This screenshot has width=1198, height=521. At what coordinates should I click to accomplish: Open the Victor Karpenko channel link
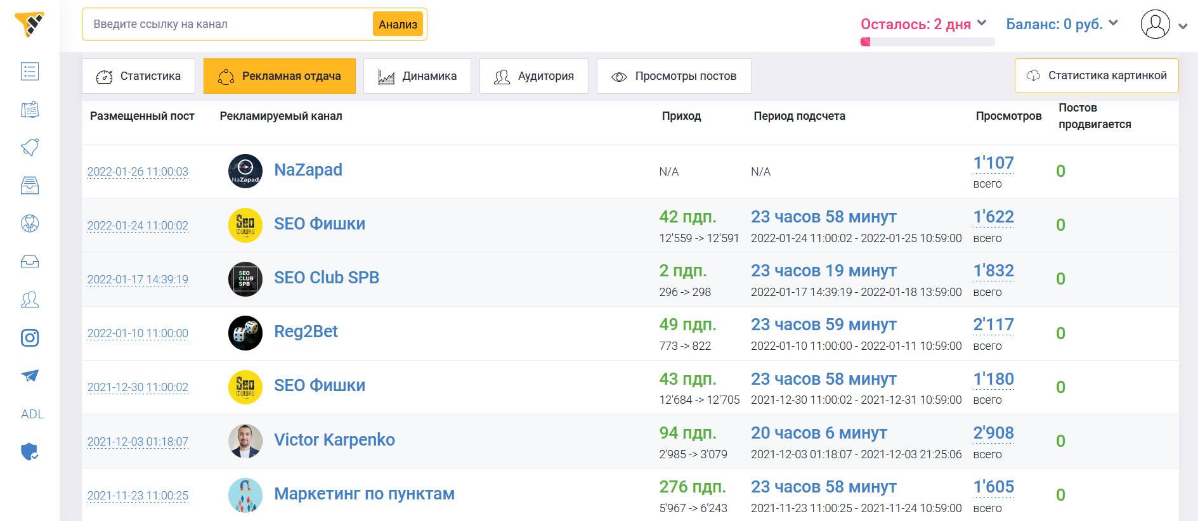(334, 440)
